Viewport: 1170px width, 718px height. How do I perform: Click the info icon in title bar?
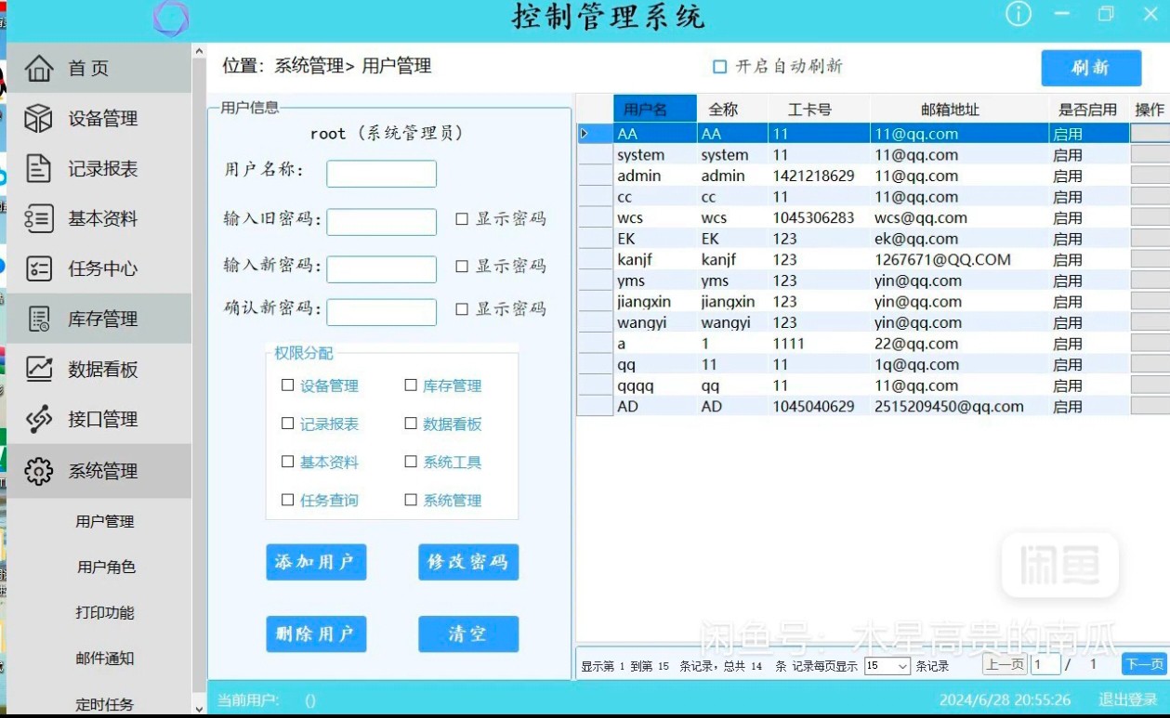1019,14
